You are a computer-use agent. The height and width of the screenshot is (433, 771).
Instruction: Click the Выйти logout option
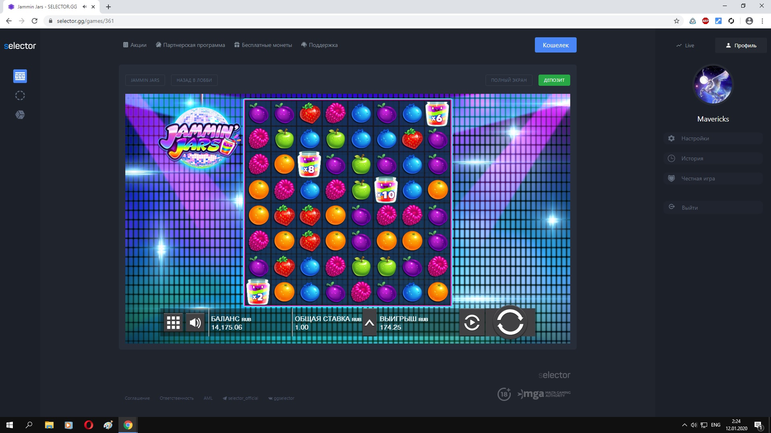point(689,208)
